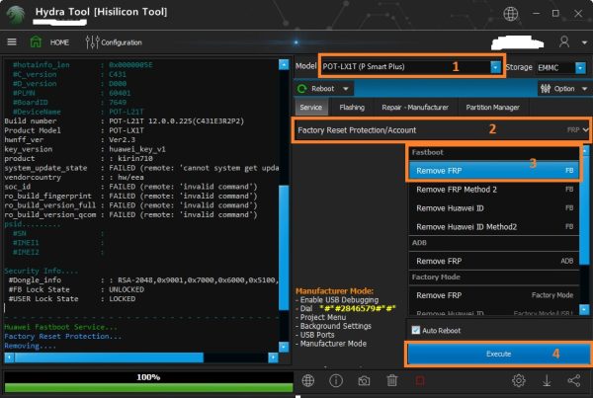Click the bottom toolbar globe icon

coord(307,380)
